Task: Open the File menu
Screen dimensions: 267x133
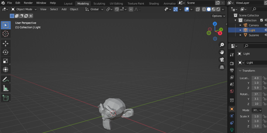Action: coord(10,3)
